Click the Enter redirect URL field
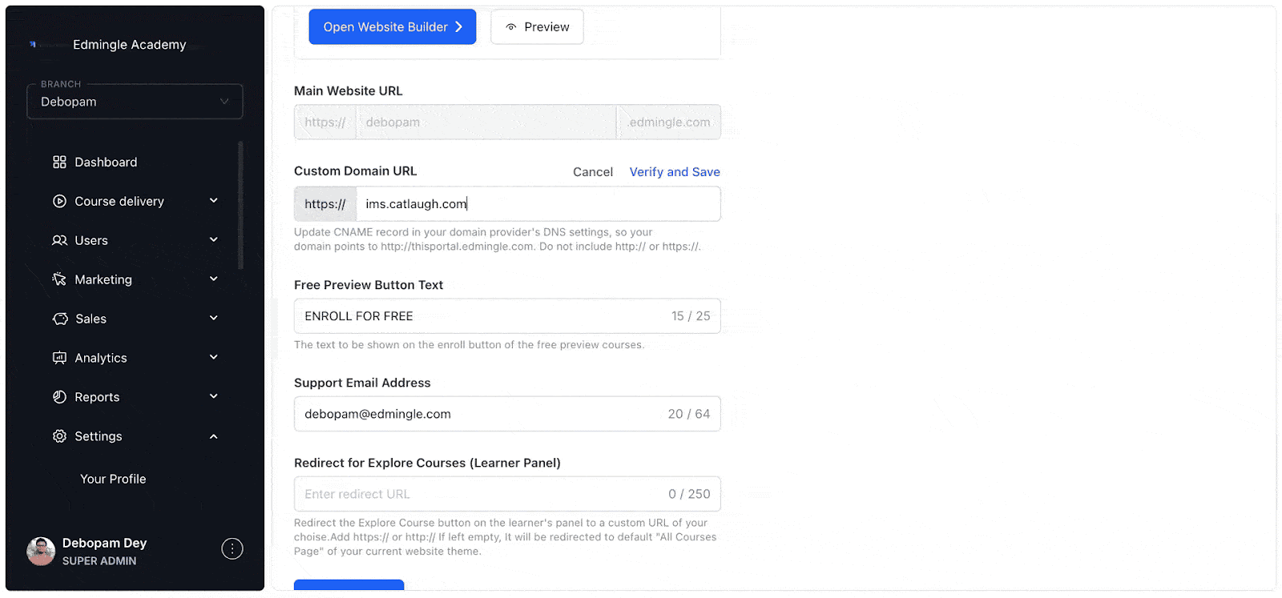The image size is (1282, 598). point(507,494)
